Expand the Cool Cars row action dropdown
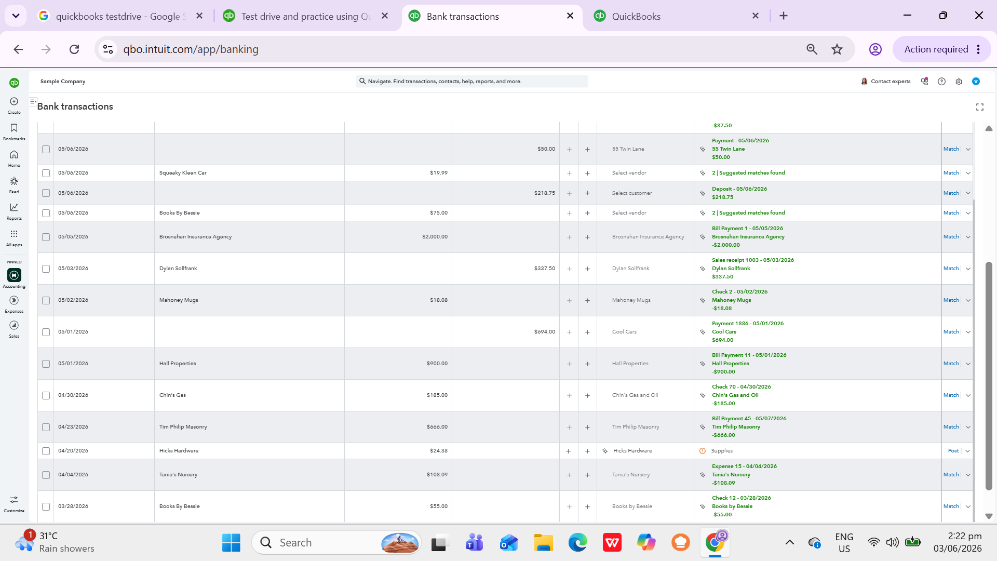The width and height of the screenshot is (997, 561). pyautogui.click(x=968, y=332)
